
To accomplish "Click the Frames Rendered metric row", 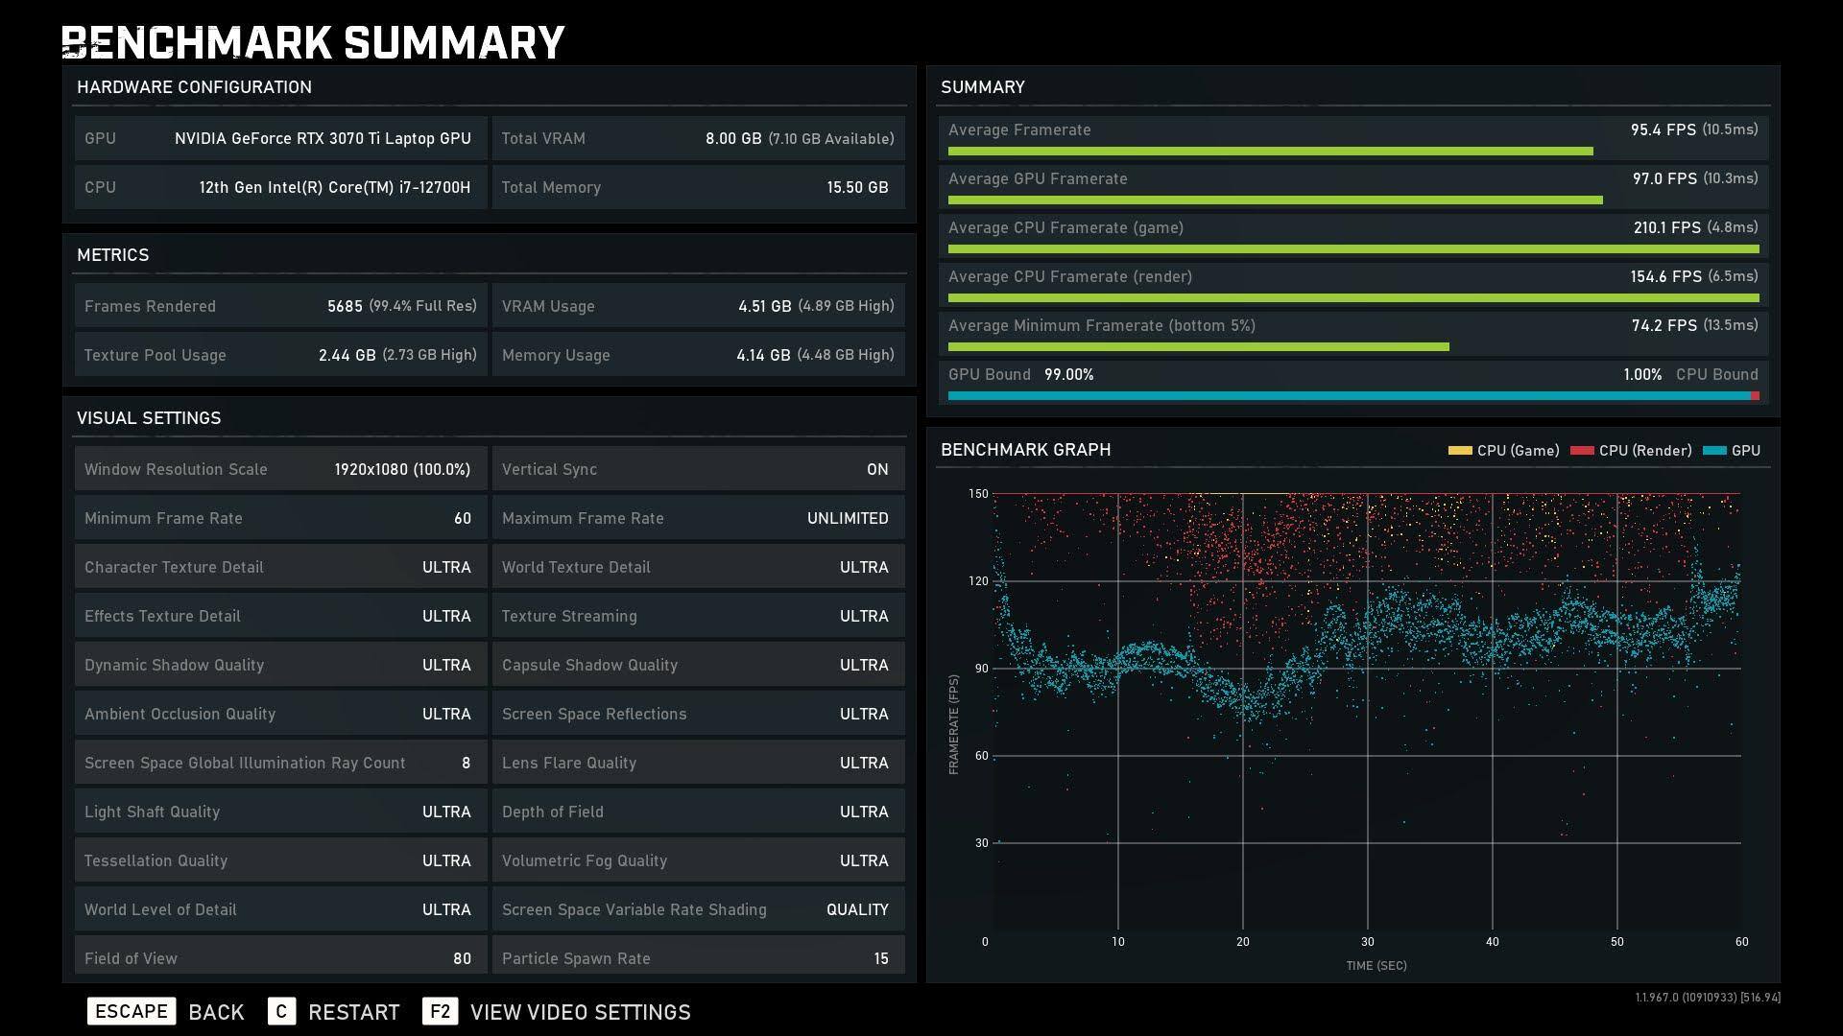I will [x=279, y=306].
